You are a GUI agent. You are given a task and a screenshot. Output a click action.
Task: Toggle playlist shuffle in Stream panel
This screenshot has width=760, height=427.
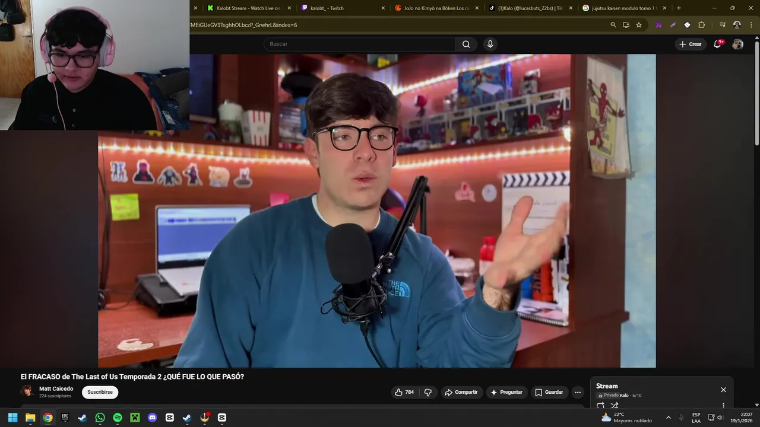pos(615,406)
